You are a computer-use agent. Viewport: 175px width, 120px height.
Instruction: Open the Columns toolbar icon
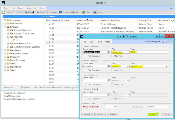tap(49, 12)
